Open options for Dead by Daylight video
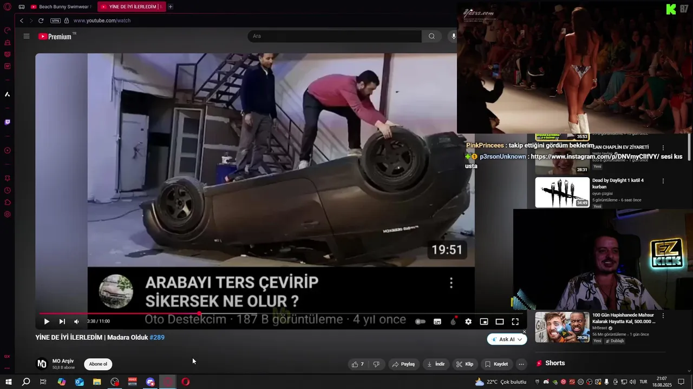Image resolution: width=693 pixels, height=389 pixels. click(x=663, y=181)
